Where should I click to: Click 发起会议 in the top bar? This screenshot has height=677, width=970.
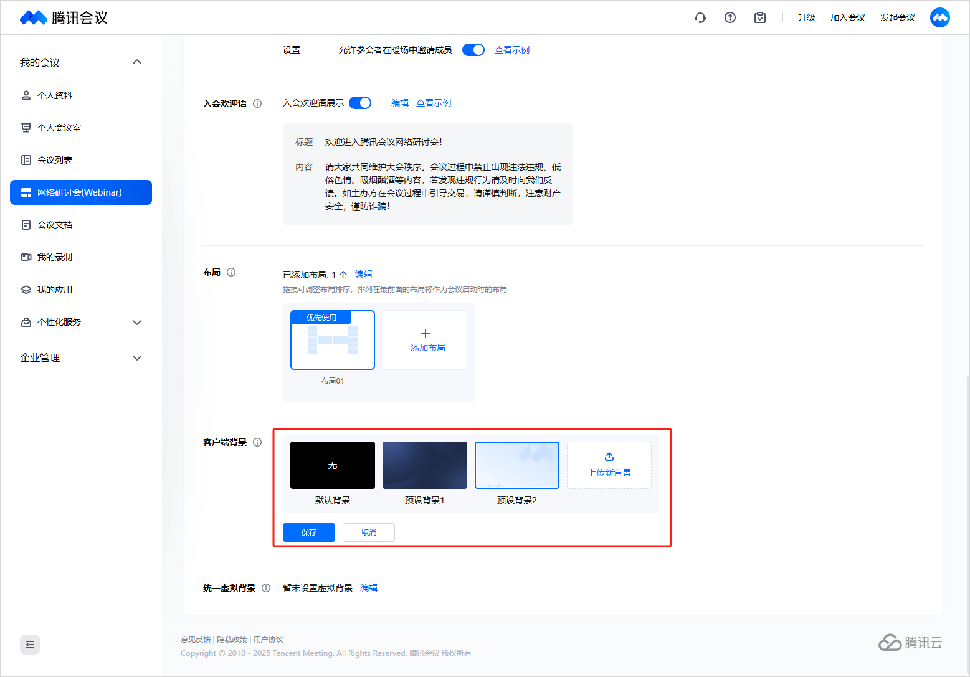click(x=898, y=17)
